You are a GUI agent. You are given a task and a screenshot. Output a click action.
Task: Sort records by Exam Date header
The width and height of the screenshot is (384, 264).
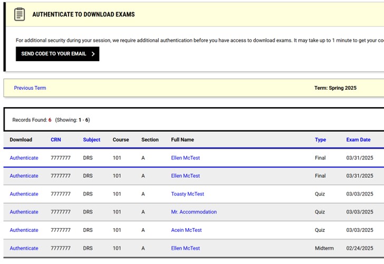[x=358, y=140]
